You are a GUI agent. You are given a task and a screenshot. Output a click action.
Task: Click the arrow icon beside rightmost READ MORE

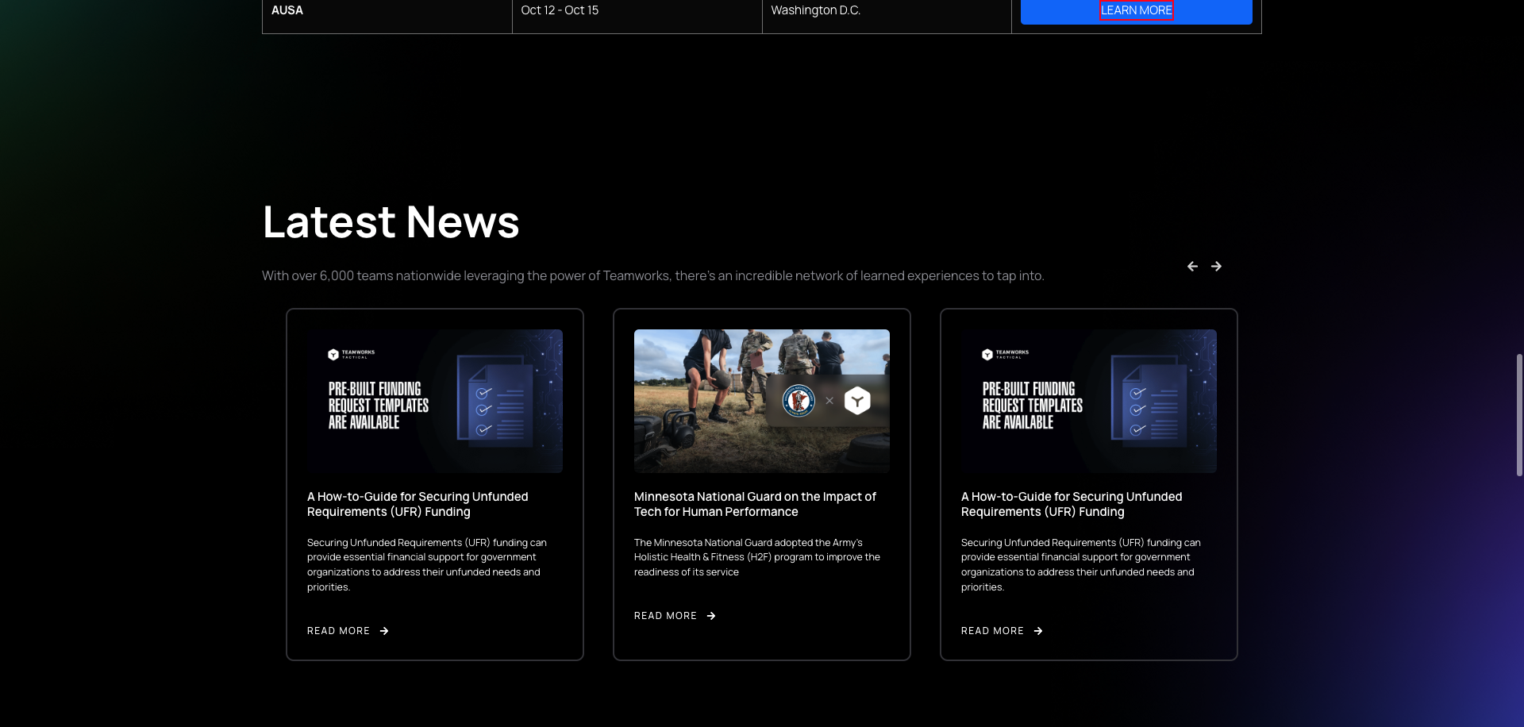point(1038,630)
